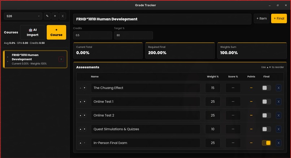Screen dimensions: 291x158
Task: Edit Online Test 1 name field
Action: pyautogui.click(x=145, y=102)
